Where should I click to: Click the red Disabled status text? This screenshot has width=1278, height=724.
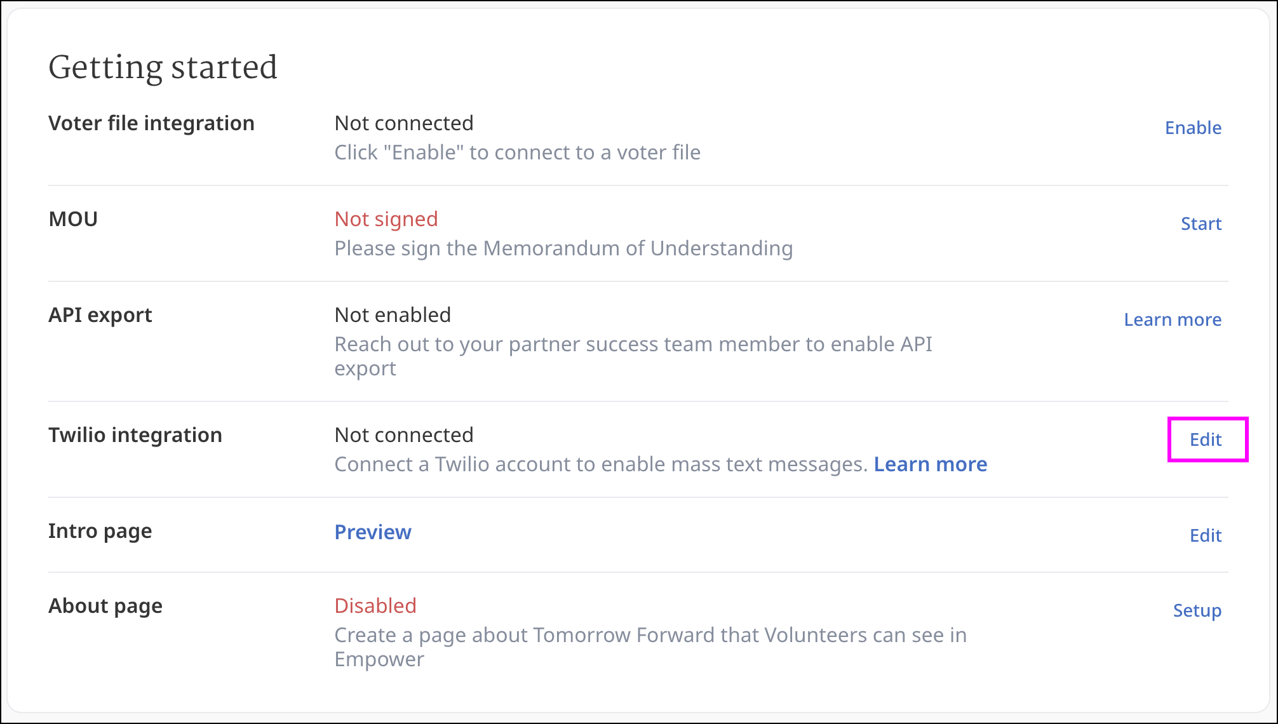click(375, 606)
